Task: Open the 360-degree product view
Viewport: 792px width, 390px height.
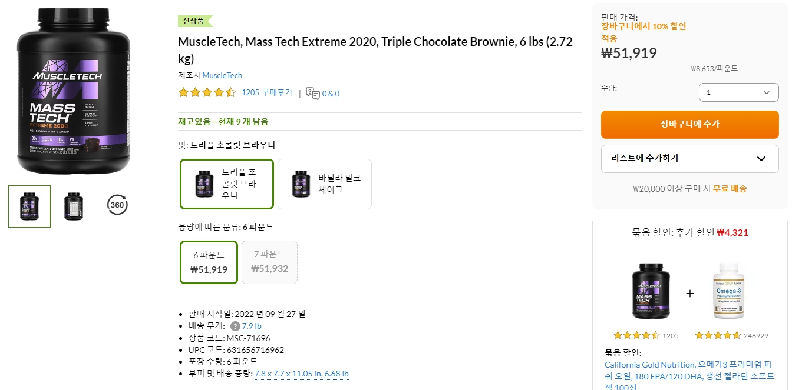Action: (117, 205)
